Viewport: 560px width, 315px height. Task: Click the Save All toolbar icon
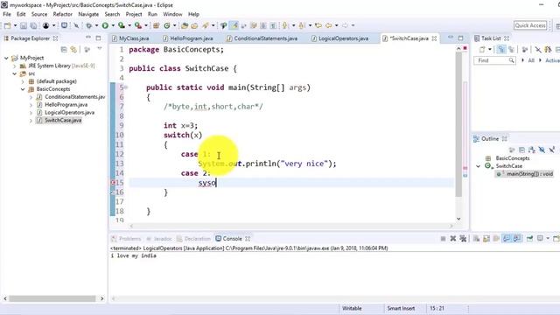tap(33, 25)
